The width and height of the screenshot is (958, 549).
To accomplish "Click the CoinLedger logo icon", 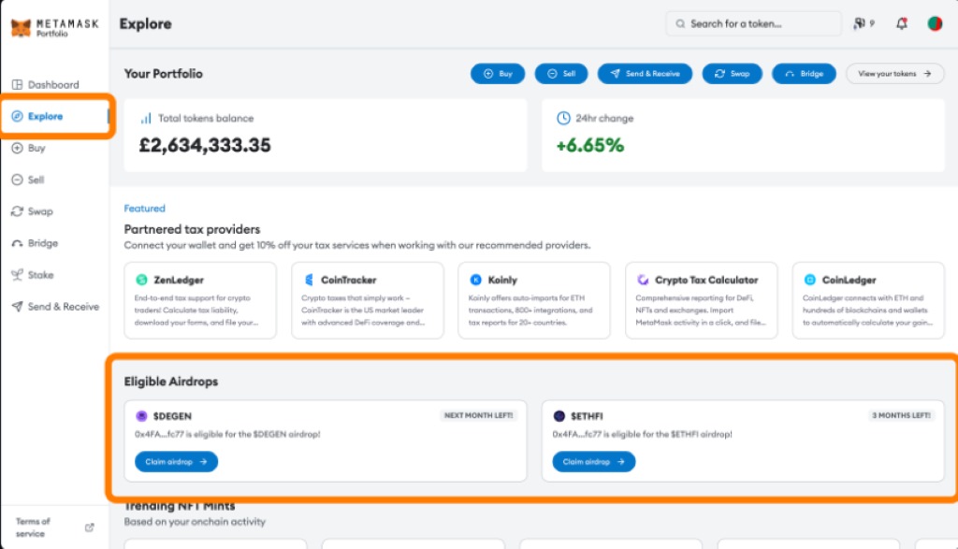I will coord(809,280).
